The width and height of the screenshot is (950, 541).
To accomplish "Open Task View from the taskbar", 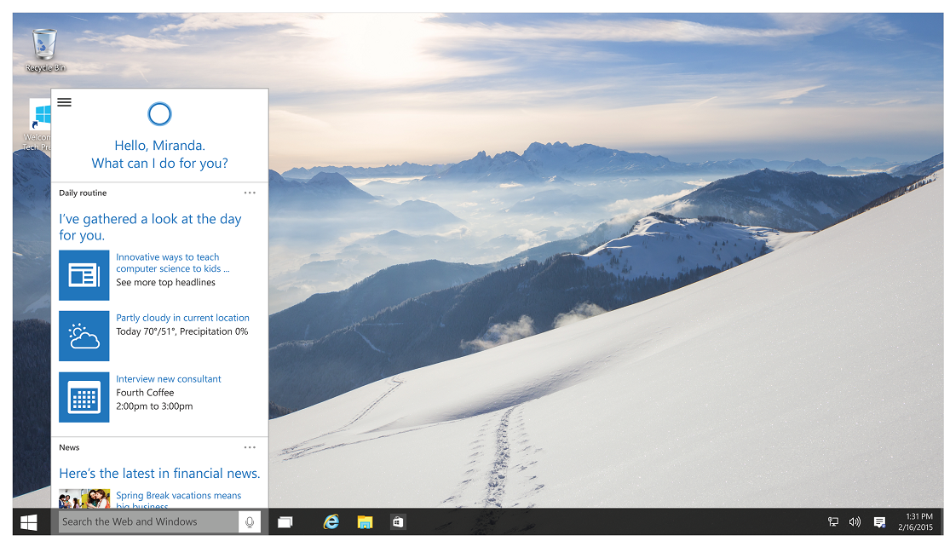I will (x=285, y=521).
